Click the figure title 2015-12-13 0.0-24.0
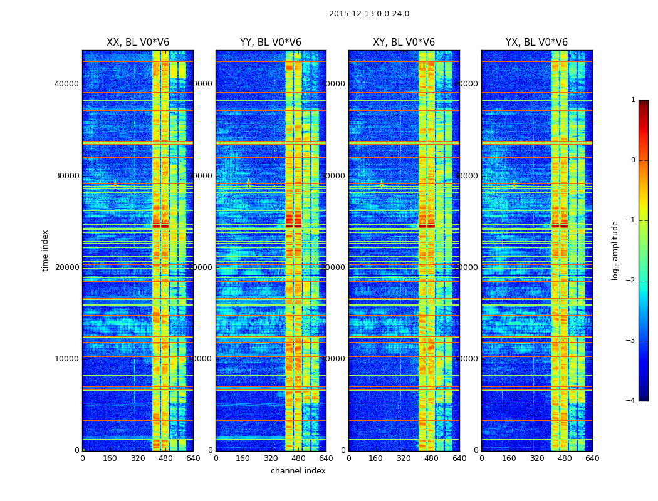Viewport: 658px width, 501px height. [369, 14]
